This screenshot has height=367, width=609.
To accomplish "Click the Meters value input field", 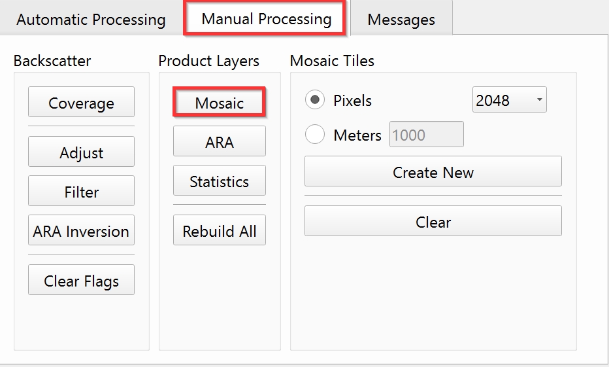I will click(426, 135).
